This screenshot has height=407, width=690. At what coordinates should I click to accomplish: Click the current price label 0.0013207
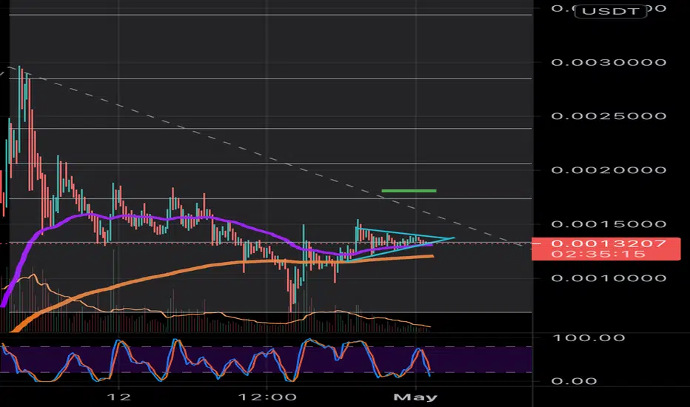[x=609, y=243]
